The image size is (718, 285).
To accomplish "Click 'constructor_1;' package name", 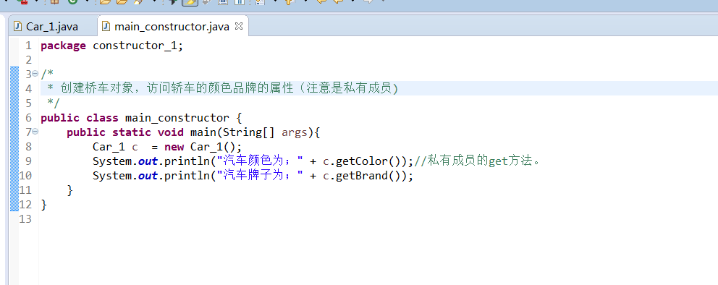I will click(138, 46).
